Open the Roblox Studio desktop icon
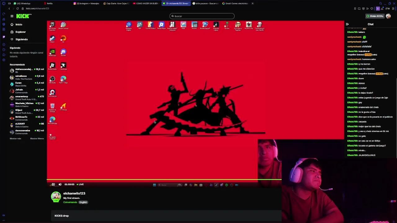The width and height of the screenshot is (397, 223). coord(52,66)
